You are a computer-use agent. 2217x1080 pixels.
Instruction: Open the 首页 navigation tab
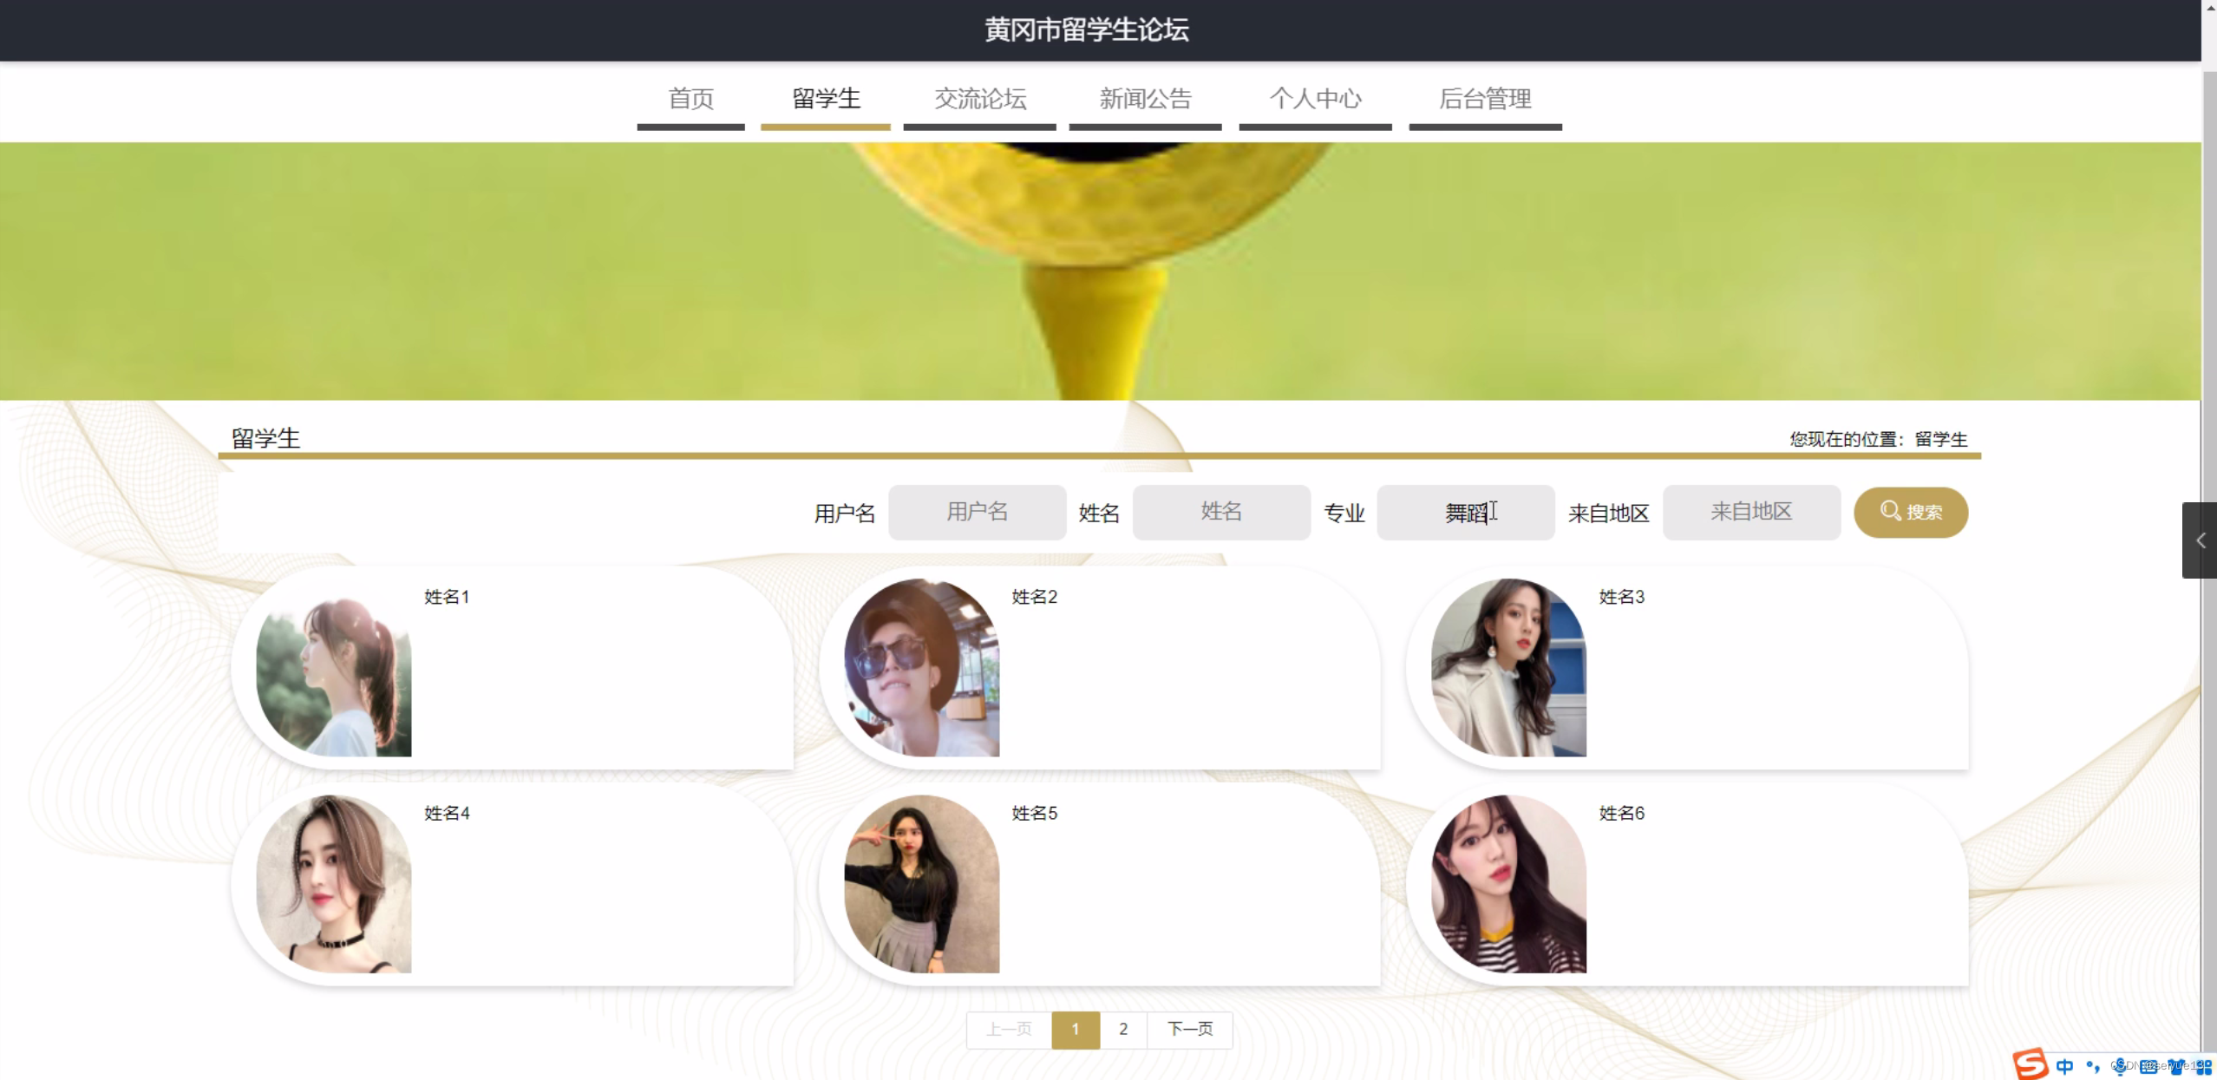point(690,99)
